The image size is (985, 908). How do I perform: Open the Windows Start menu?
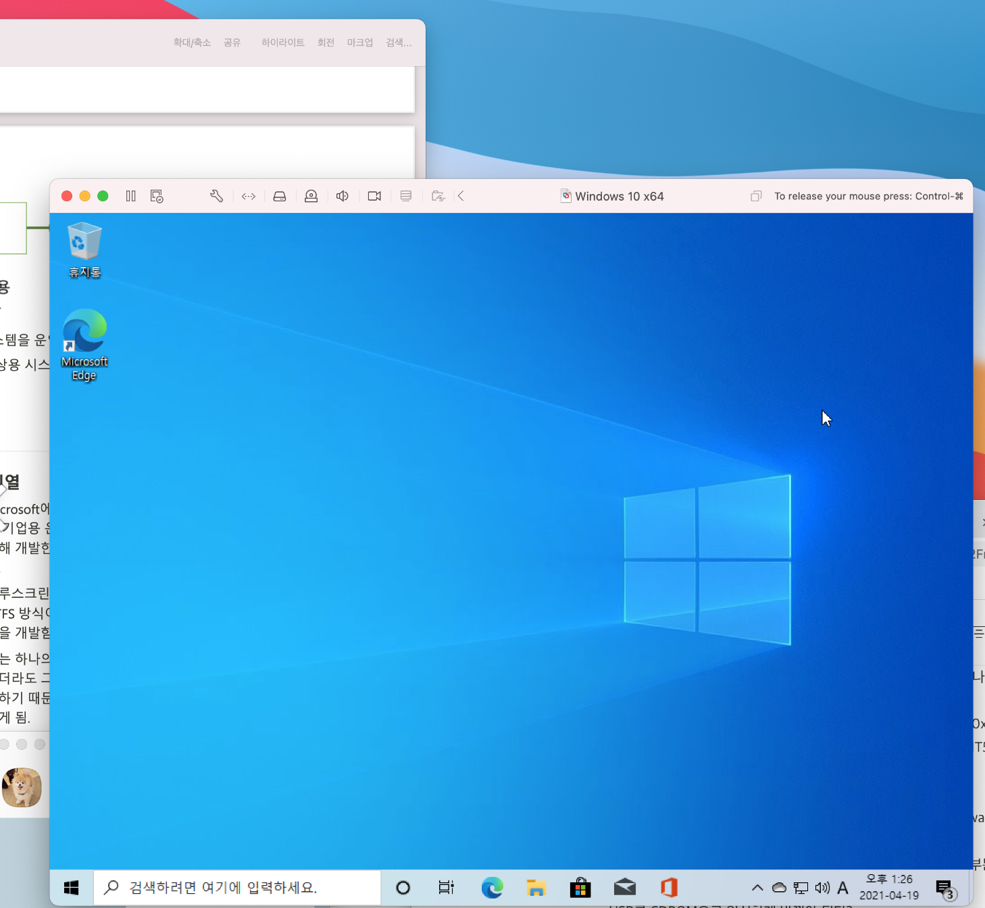coord(71,888)
